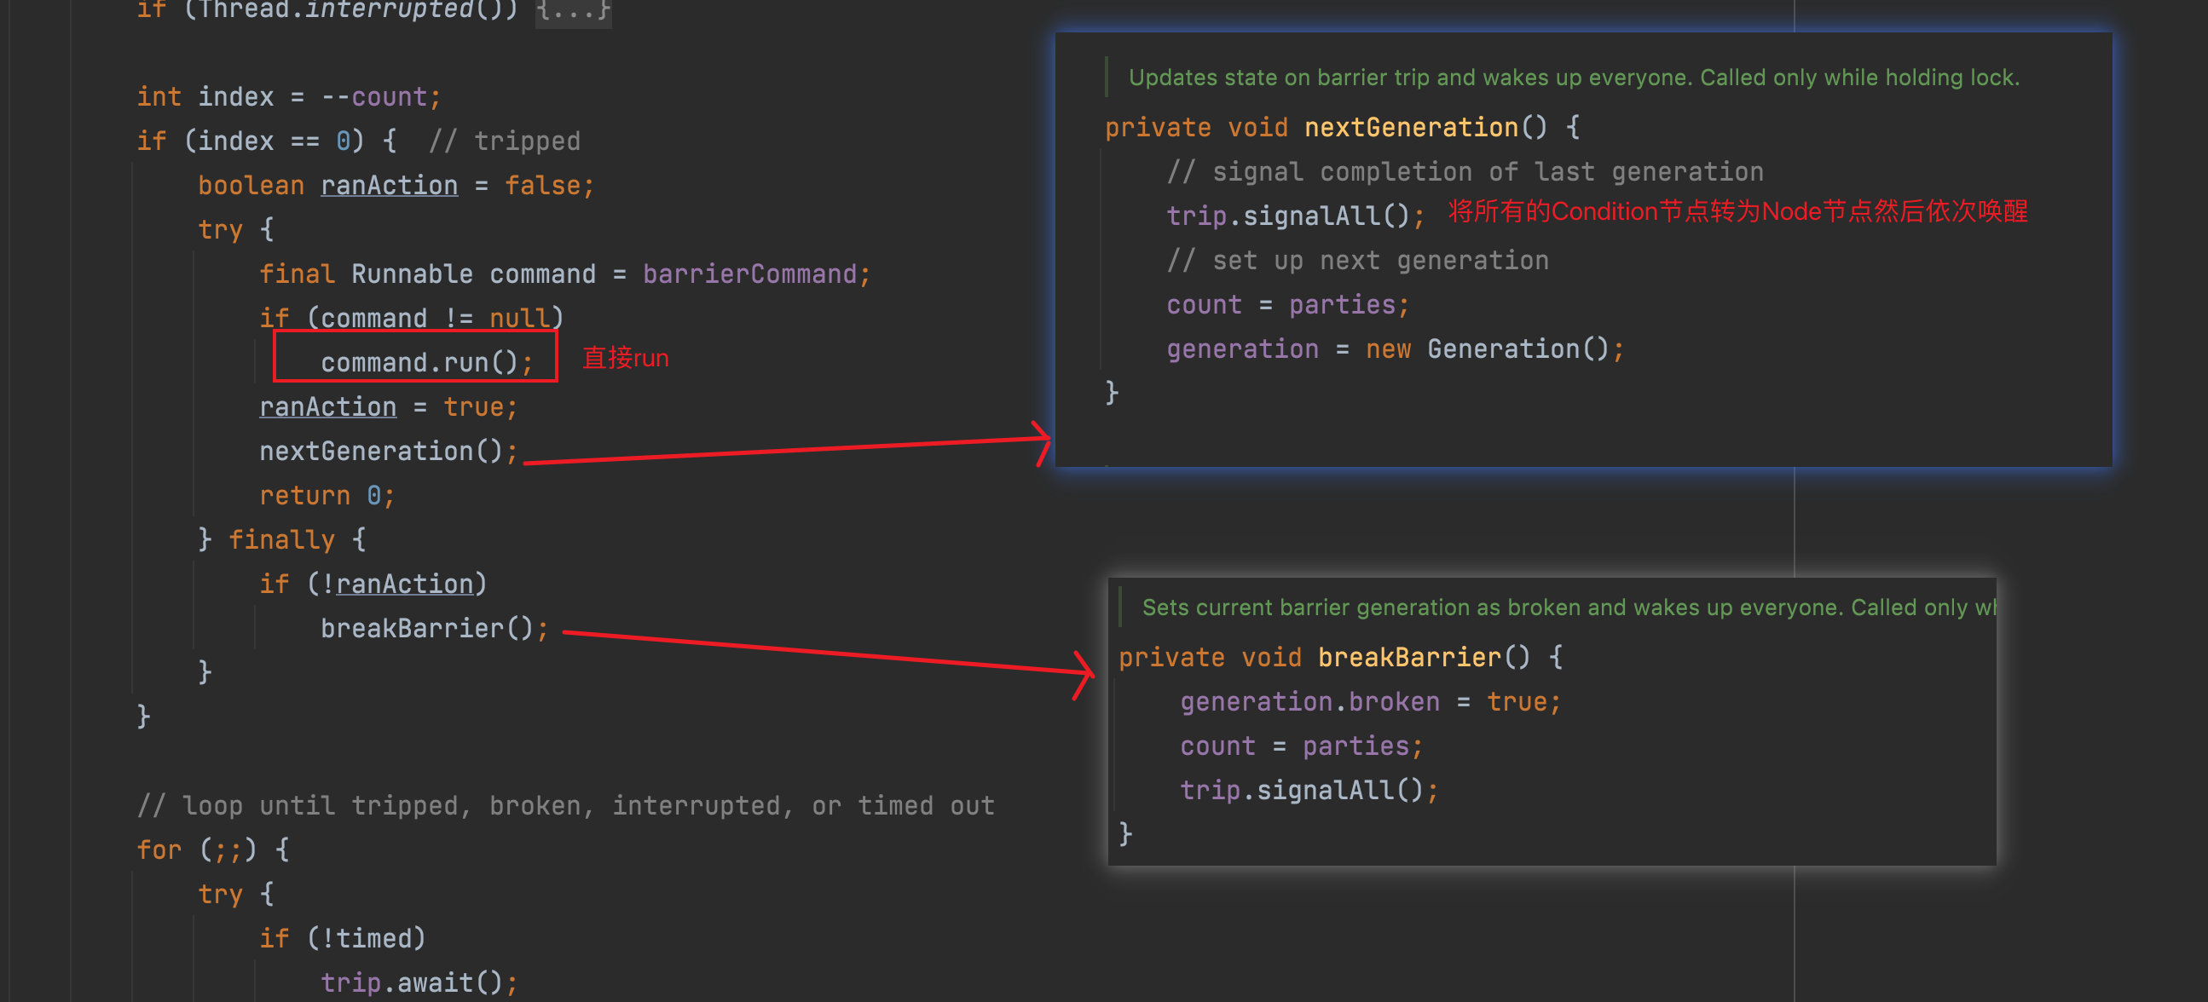Click the 'if (index == 0) {' condition

266,141
